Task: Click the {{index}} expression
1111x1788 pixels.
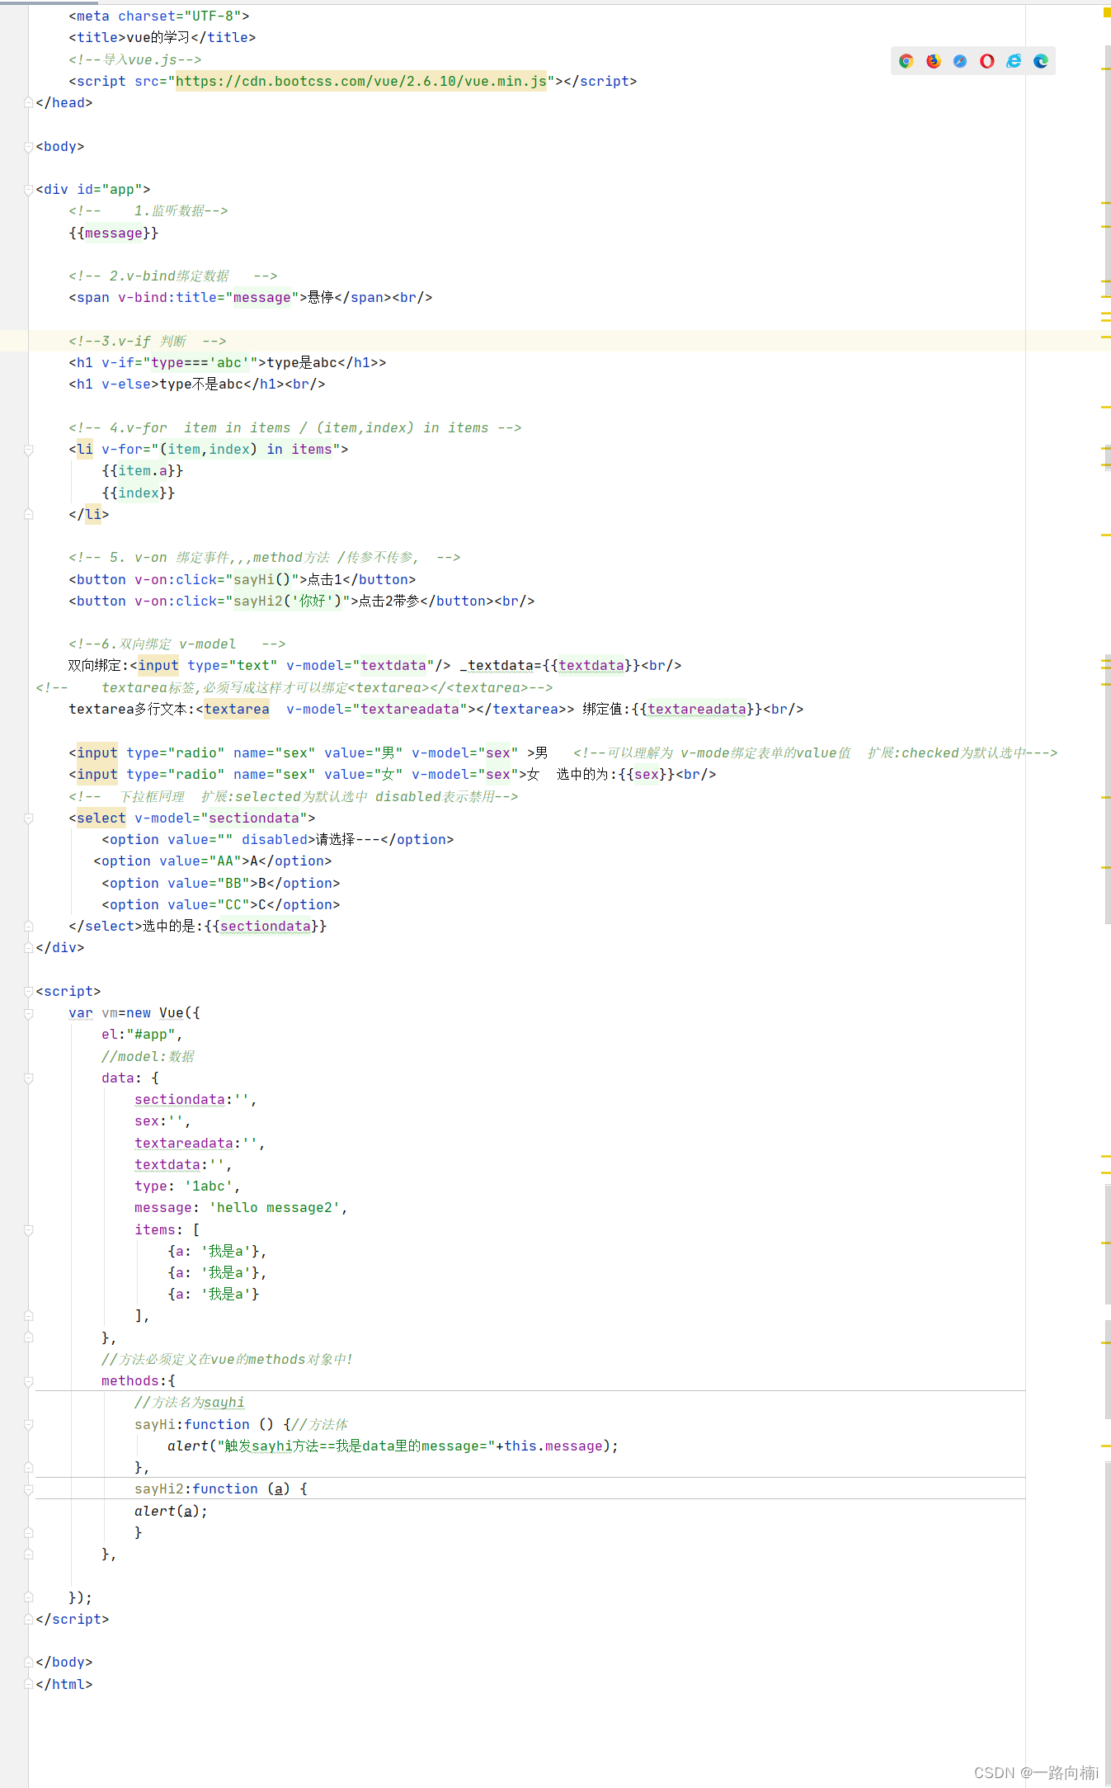Action: 139,493
